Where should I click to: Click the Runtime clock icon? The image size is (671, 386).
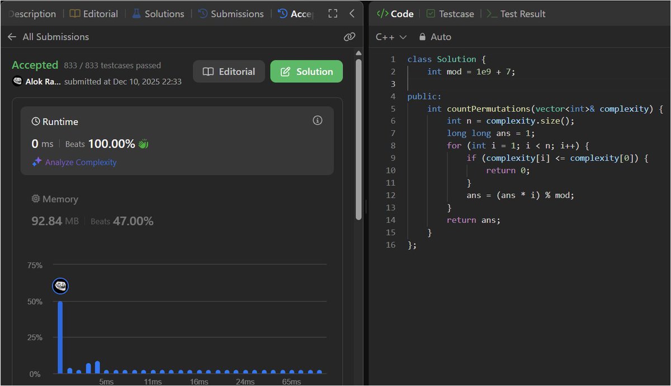36,122
